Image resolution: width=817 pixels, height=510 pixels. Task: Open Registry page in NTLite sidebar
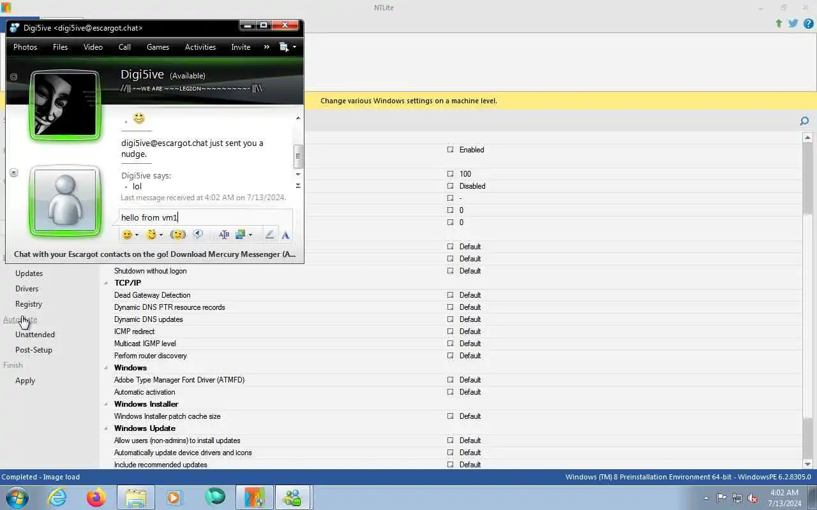click(29, 304)
